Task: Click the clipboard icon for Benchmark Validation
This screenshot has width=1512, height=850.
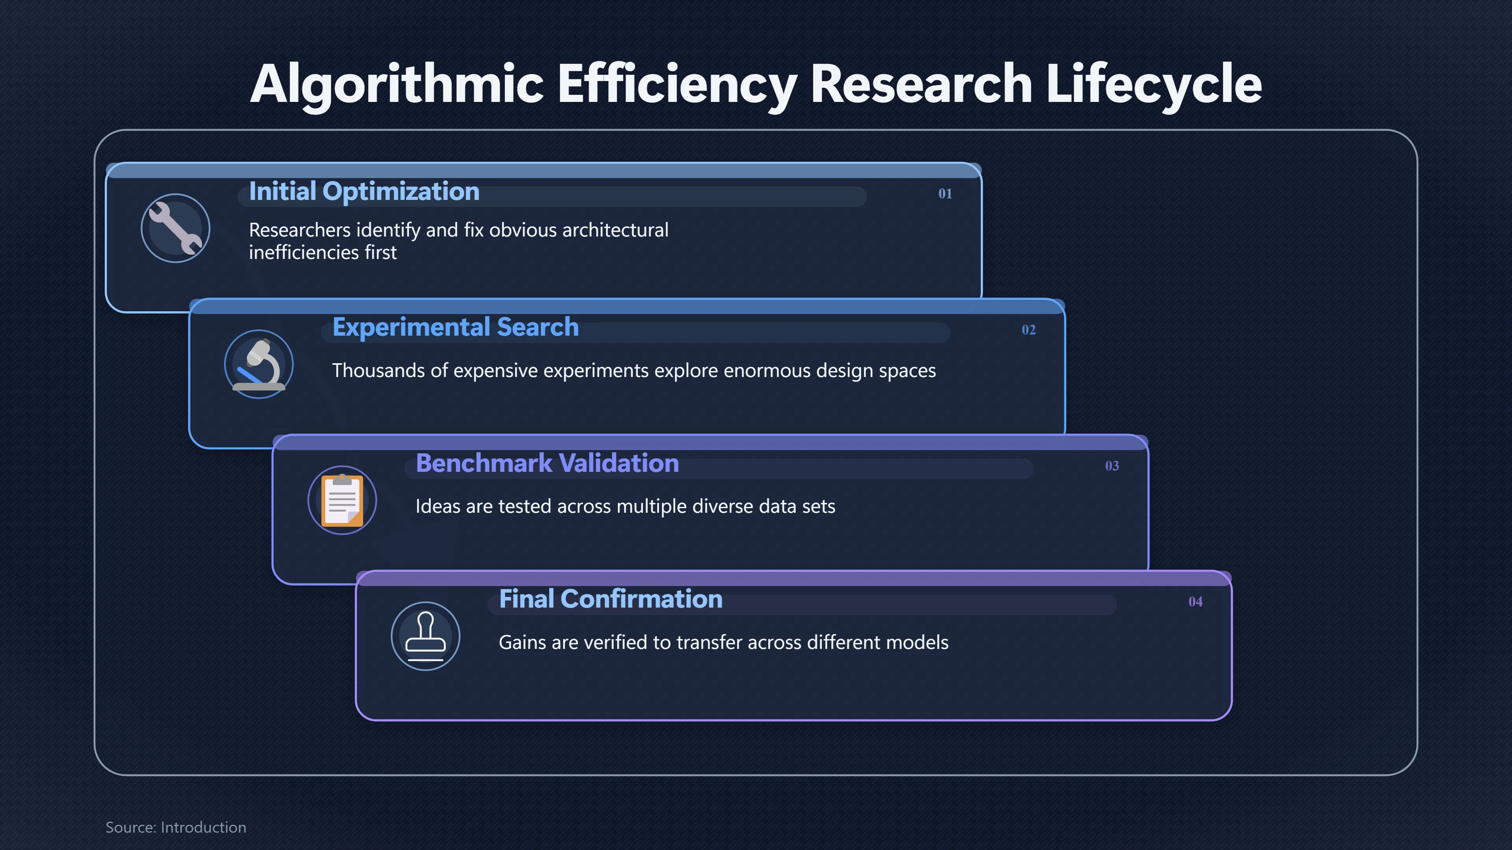Action: [342, 501]
